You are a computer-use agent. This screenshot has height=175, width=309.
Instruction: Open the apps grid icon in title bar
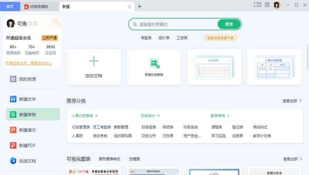pos(267,5)
